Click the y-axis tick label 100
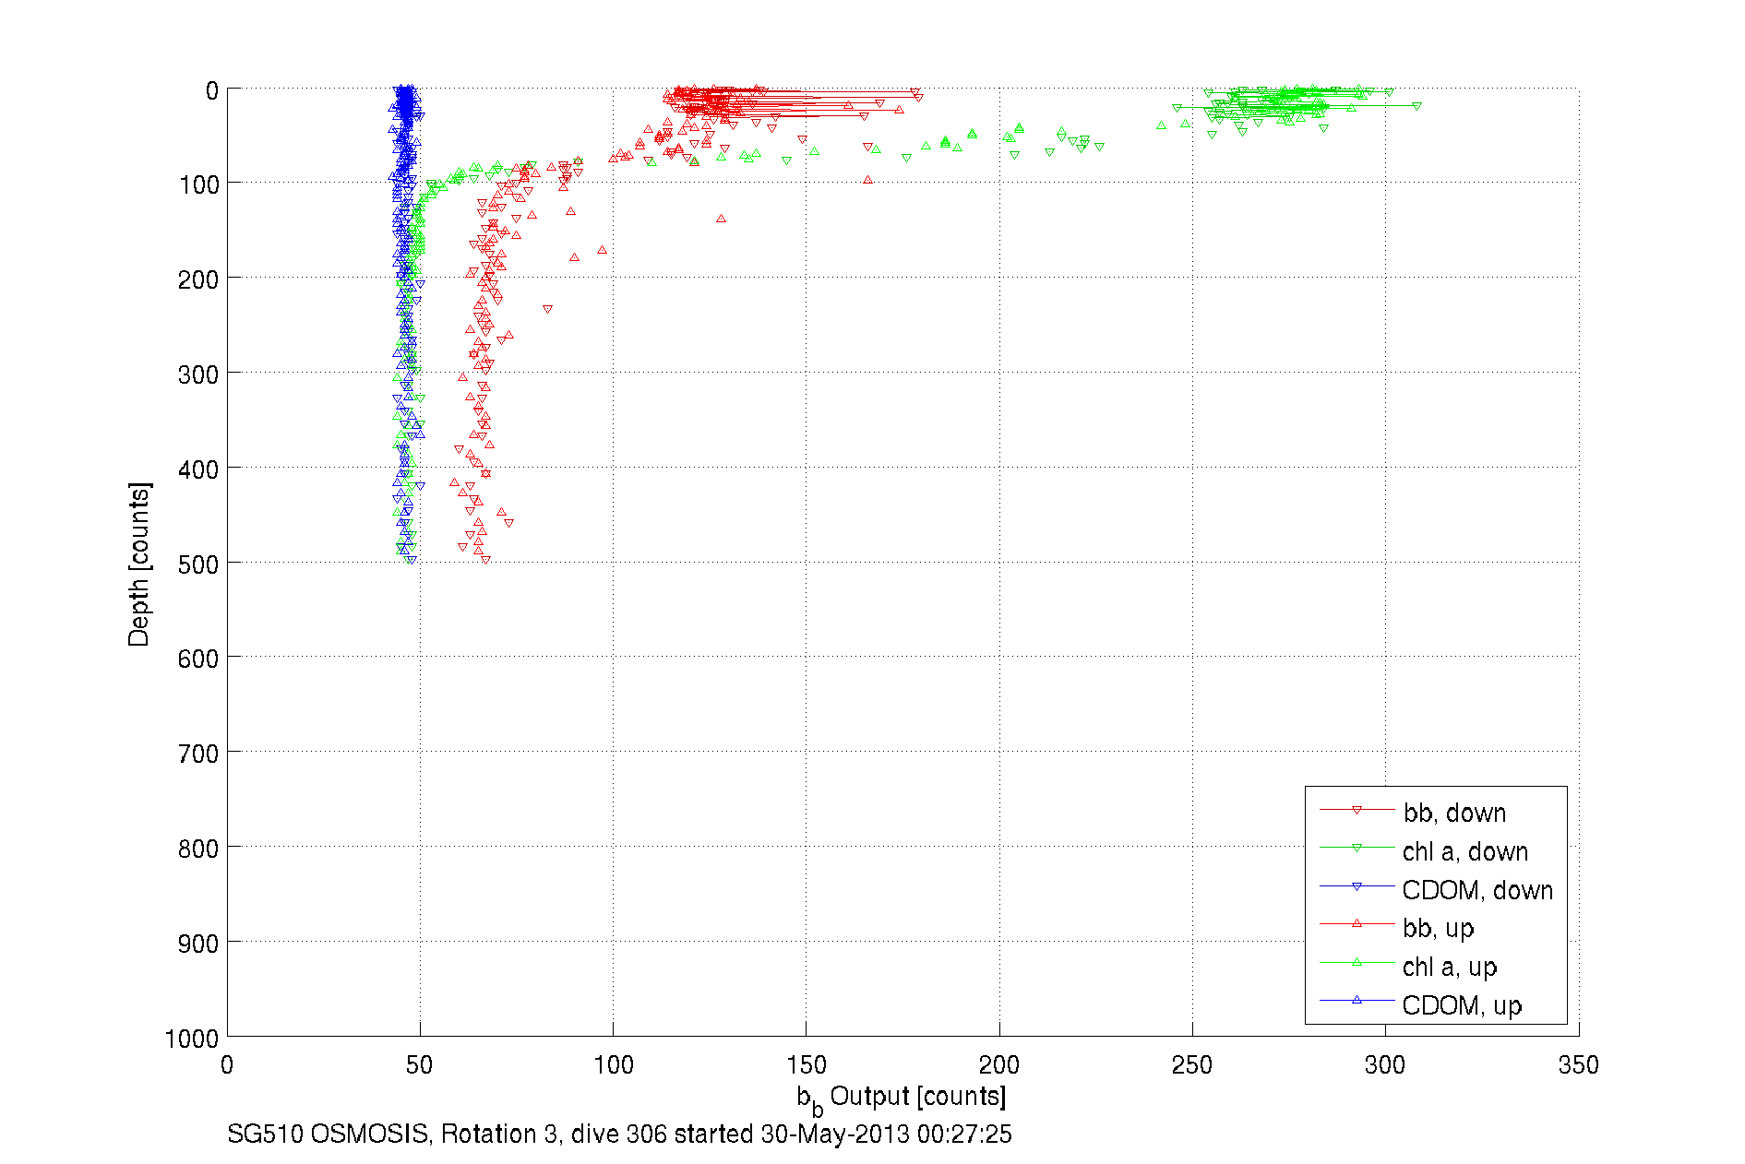This screenshot has height=1164, width=1745. pos(198,184)
